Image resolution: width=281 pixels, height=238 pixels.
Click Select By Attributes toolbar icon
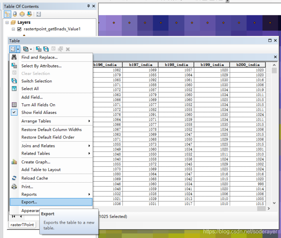point(38,49)
